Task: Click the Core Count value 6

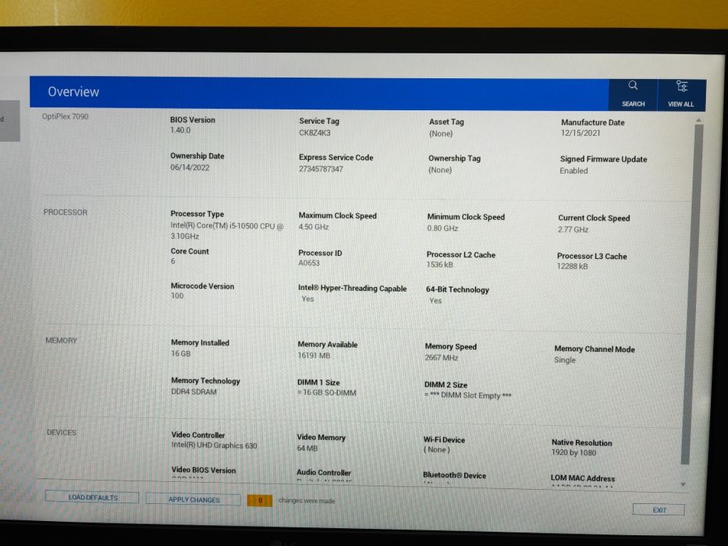Action: pos(172,261)
